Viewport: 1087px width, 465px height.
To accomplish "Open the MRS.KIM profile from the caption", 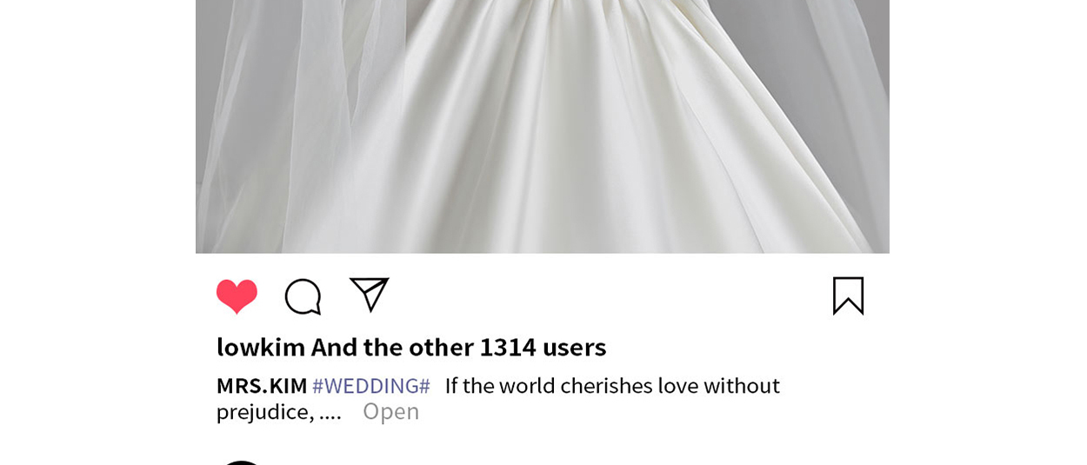I will [262, 385].
